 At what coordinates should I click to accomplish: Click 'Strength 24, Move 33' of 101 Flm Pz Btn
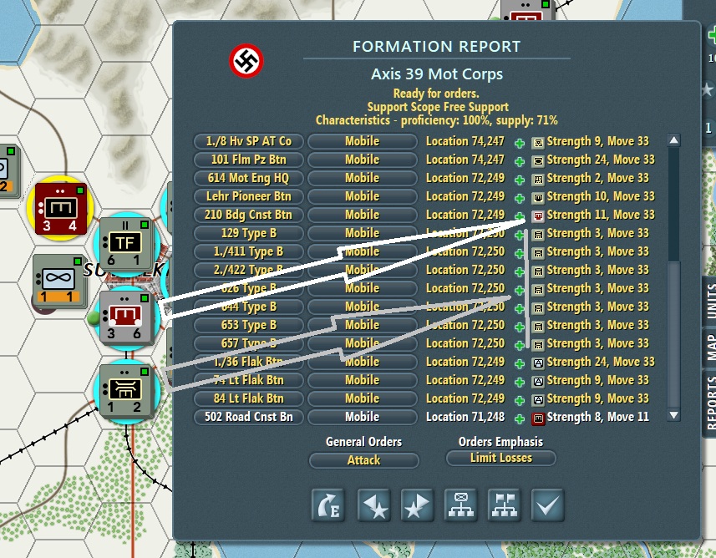pyautogui.click(x=601, y=160)
